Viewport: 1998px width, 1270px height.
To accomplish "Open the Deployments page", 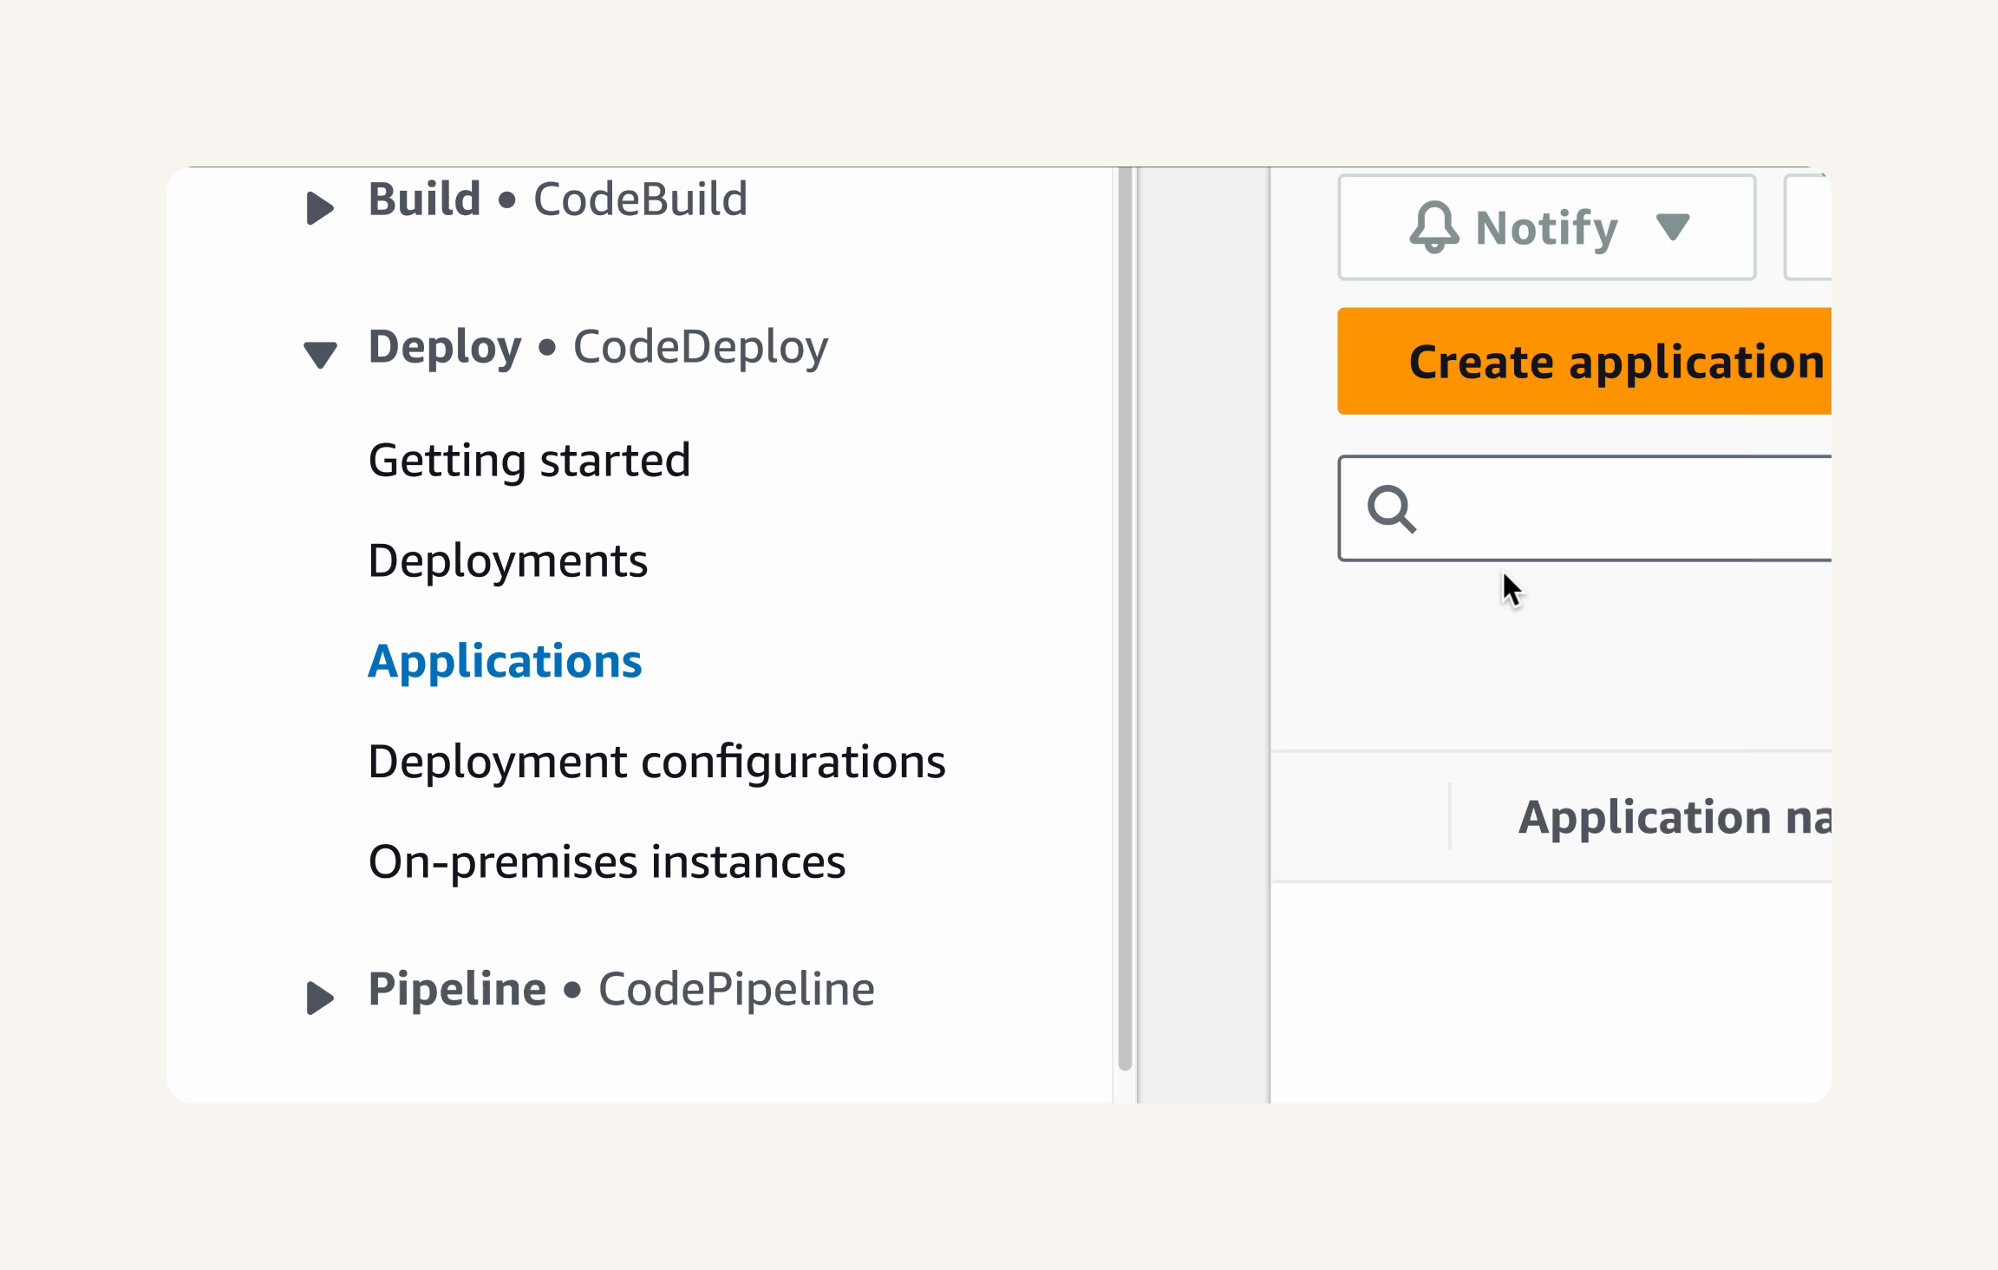I will pyautogui.click(x=508, y=561).
